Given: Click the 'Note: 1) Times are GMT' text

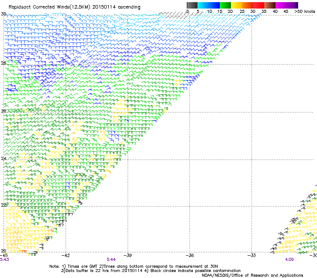Looking at the screenshot, I should [x=73, y=266].
